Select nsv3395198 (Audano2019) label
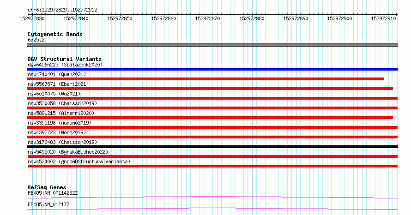 (60, 123)
